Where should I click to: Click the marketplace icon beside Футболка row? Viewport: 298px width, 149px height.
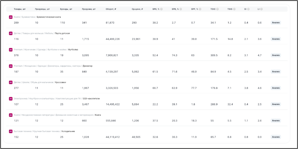click(11, 50)
